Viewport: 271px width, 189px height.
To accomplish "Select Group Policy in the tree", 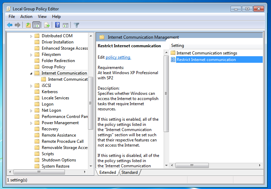I will tap(54, 67).
